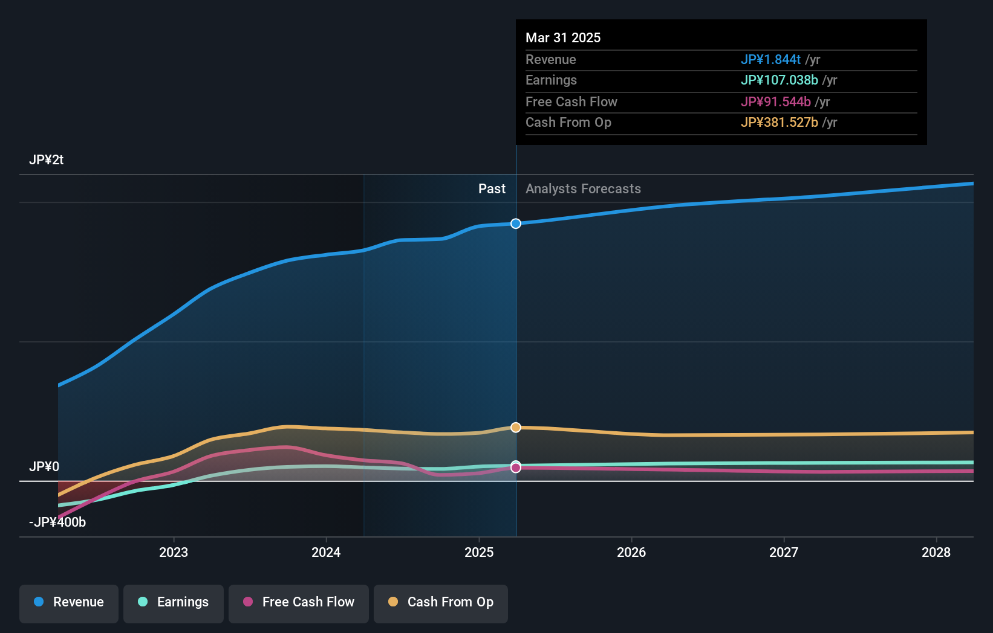Click the 2028 x-axis label
The image size is (993, 633).
(x=936, y=552)
